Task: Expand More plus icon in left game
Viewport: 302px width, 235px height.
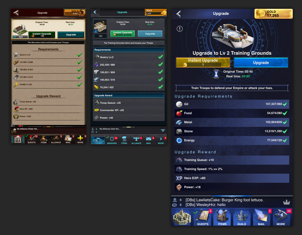Action: [80, 139]
